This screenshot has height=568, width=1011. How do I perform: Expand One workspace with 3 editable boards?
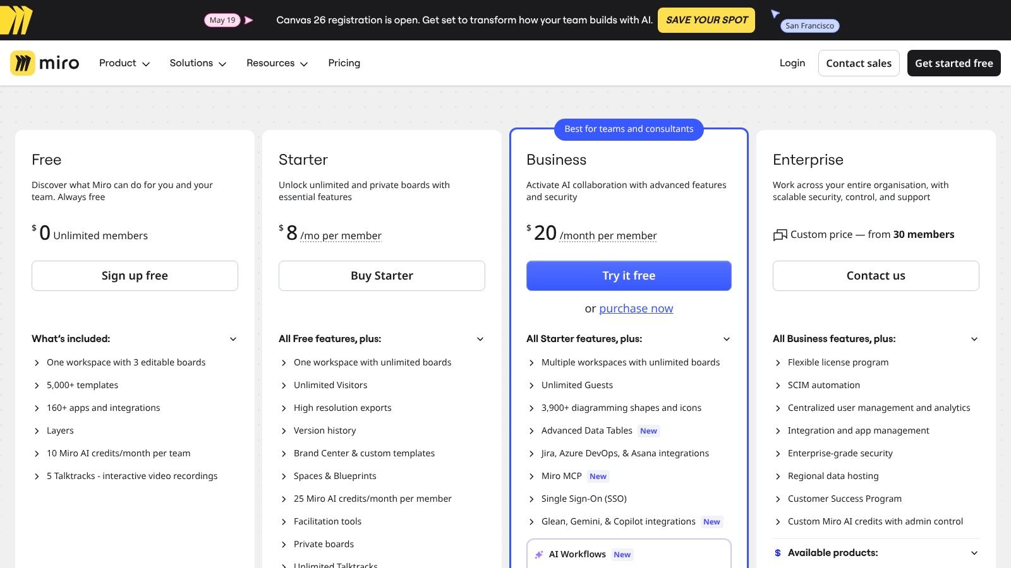(120, 362)
